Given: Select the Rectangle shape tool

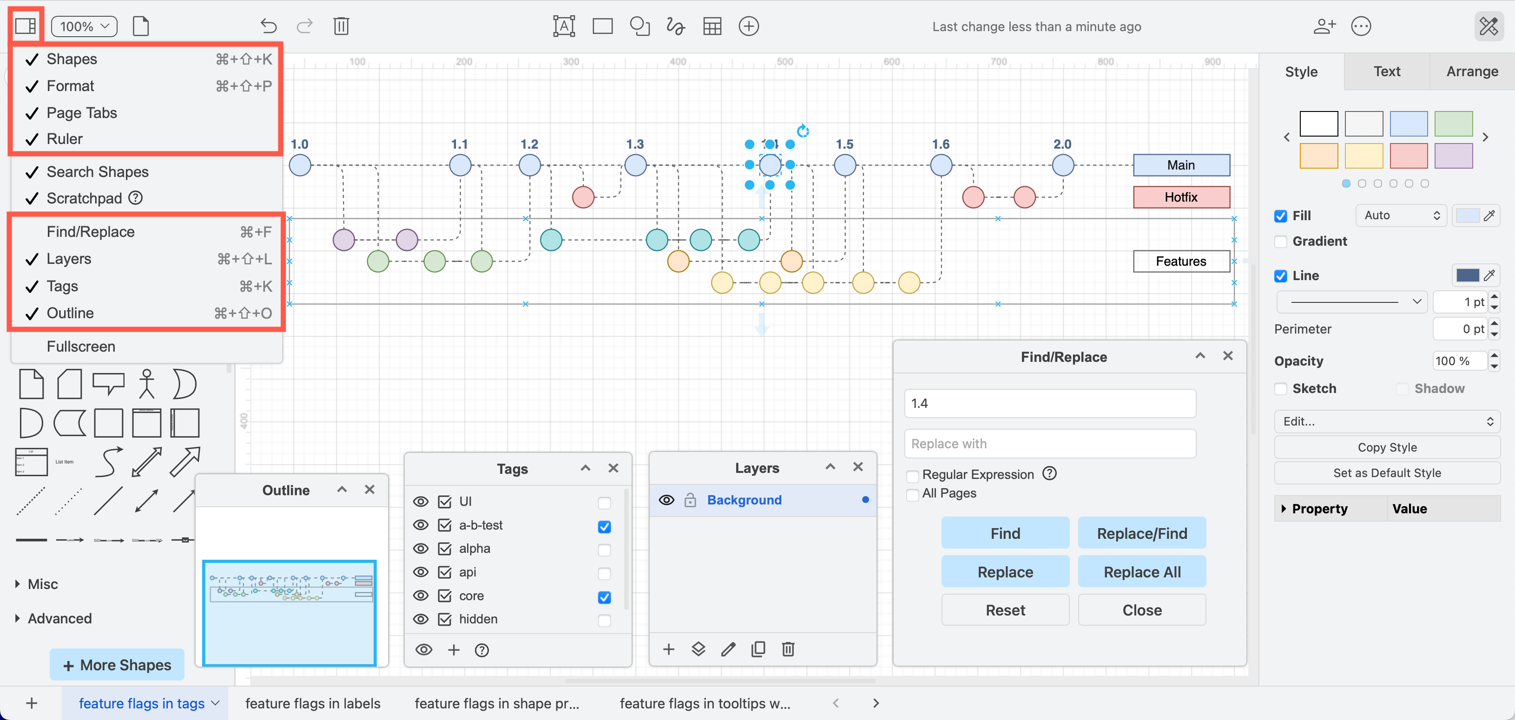Looking at the screenshot, I should click(602, 26).
